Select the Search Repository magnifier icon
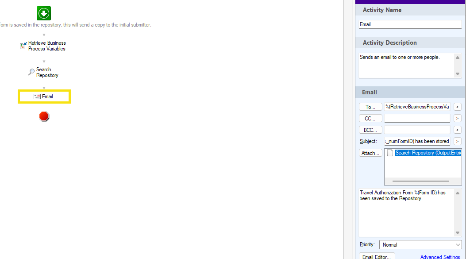Screen dimensions: 466x259 coord(31,72)
